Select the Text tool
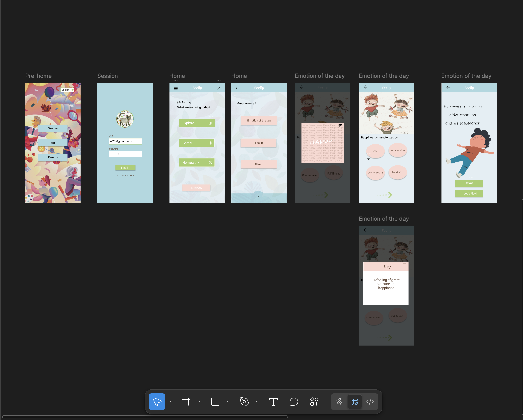The width and height of the screenshot is (523, 420). [x=274, y=402]
